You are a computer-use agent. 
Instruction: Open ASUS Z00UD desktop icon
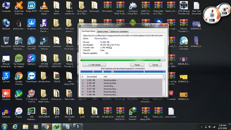[x=44, y=112]
